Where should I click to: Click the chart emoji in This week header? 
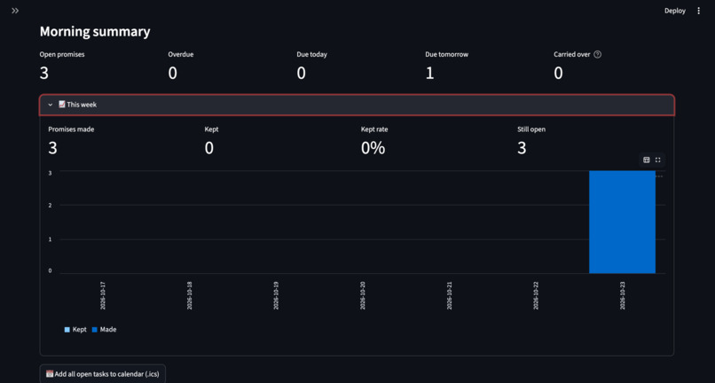(62, 105)
